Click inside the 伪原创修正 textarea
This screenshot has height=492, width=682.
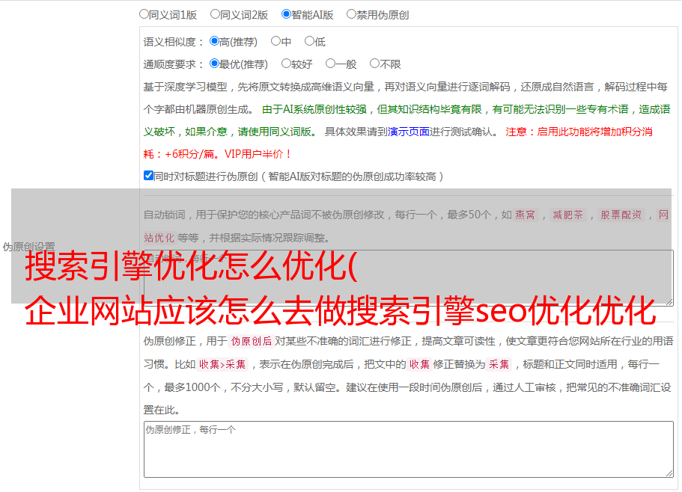click(x=409, y=449)
